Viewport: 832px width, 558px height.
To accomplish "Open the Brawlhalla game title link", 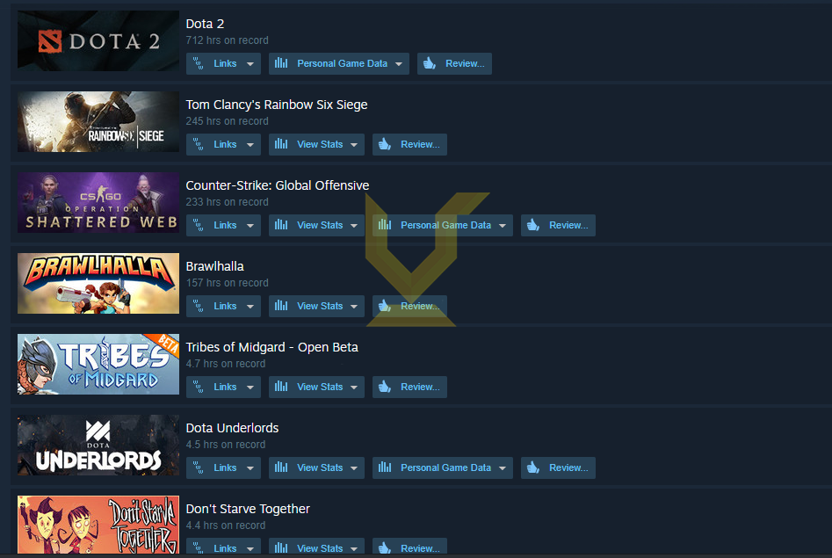I will pyautogui.click(x=215, y=266).
